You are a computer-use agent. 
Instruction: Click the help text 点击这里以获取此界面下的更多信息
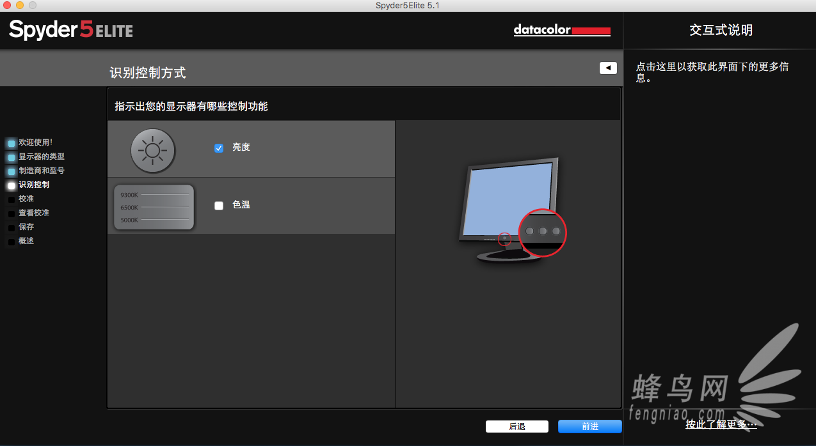point(712,72)
